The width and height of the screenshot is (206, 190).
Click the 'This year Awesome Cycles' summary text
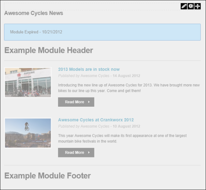pyautogui.click(x=122, y=138)
